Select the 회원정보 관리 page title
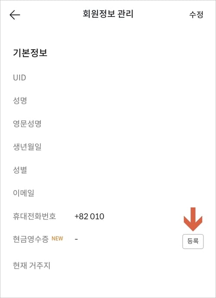216x298 pixels. (x=108, y=14)
